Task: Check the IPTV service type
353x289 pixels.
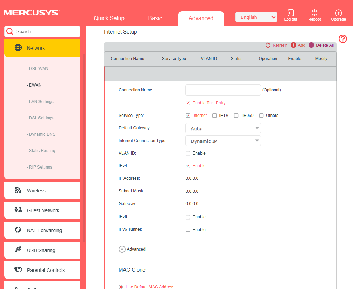Action: 214,116
